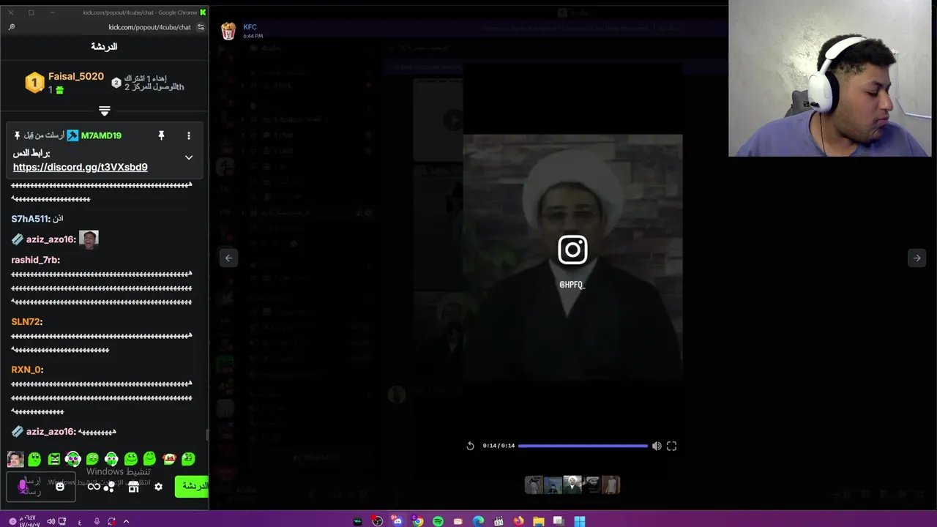Open Microsoft Edge from taskbar
This screenshot has height=527, width=937.
click(478, 521)
